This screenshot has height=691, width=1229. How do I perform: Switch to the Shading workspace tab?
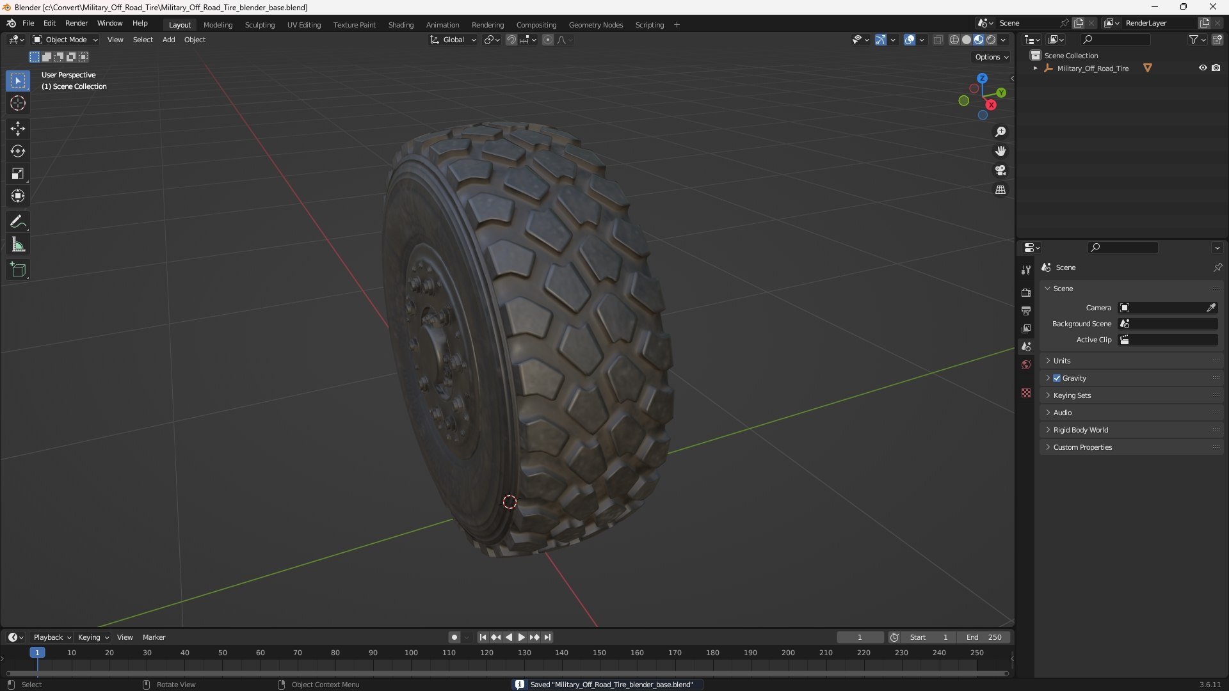pos(401,25)
